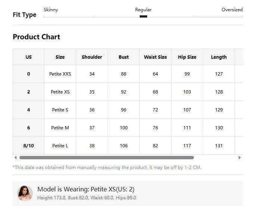Viewport: 254px width, 212px height.
Task: Click hip value 99 in Petite XXS row
Action: 187,74
